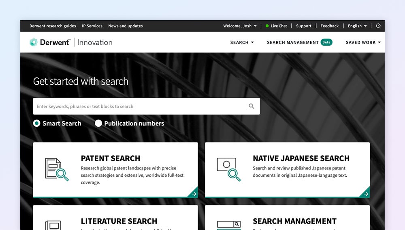The height and width of the screenshot is (230, 405).
Task: Select the Publication numbers radio button
Action: coord(98,123)
